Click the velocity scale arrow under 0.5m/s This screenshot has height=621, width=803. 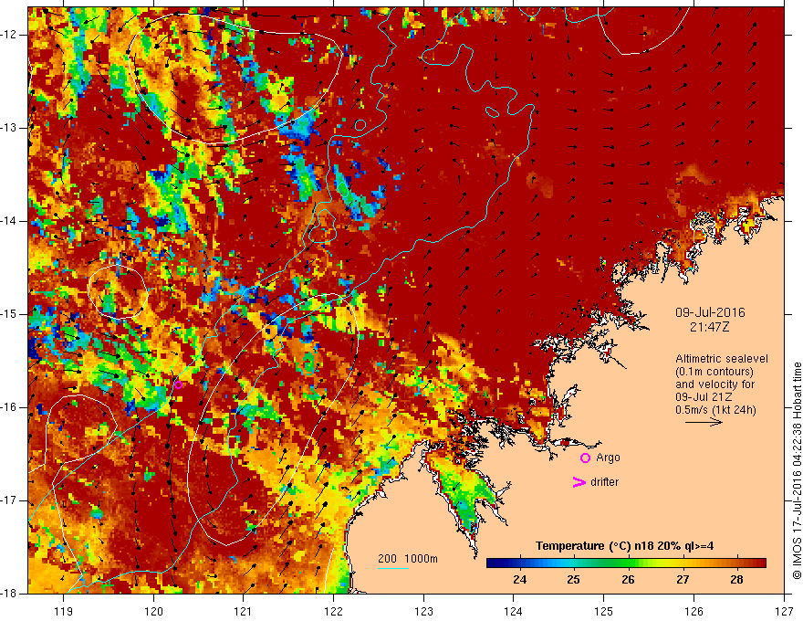704,422
